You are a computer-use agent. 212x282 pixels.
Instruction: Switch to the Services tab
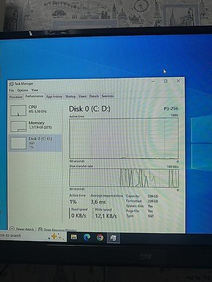point(107,96)
